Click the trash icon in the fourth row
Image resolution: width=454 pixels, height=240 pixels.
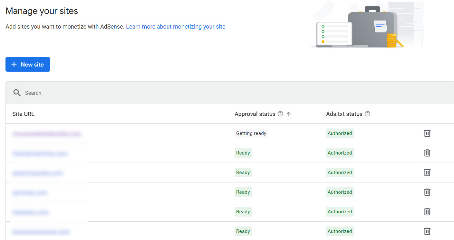click(427, 192)
